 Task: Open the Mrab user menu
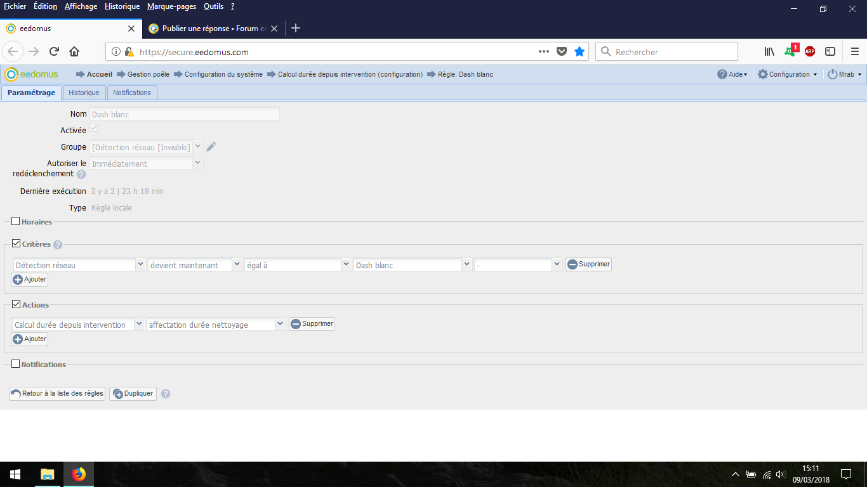point(845,74)
